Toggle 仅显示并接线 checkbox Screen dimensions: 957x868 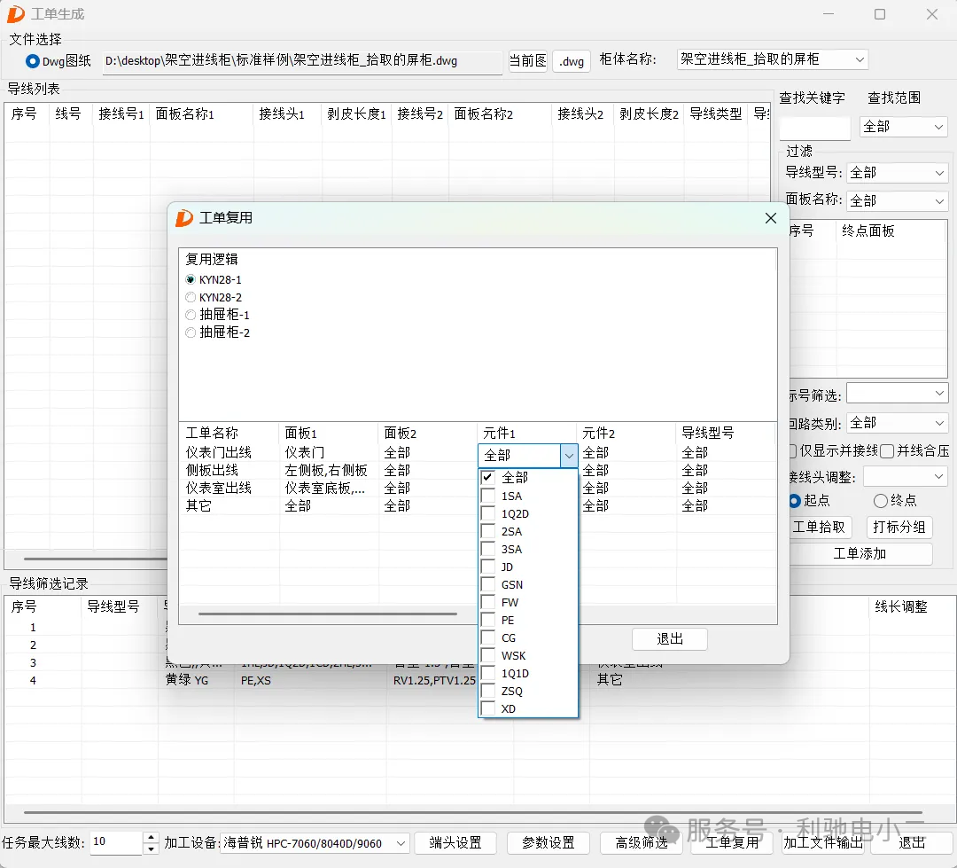point(793,450)
